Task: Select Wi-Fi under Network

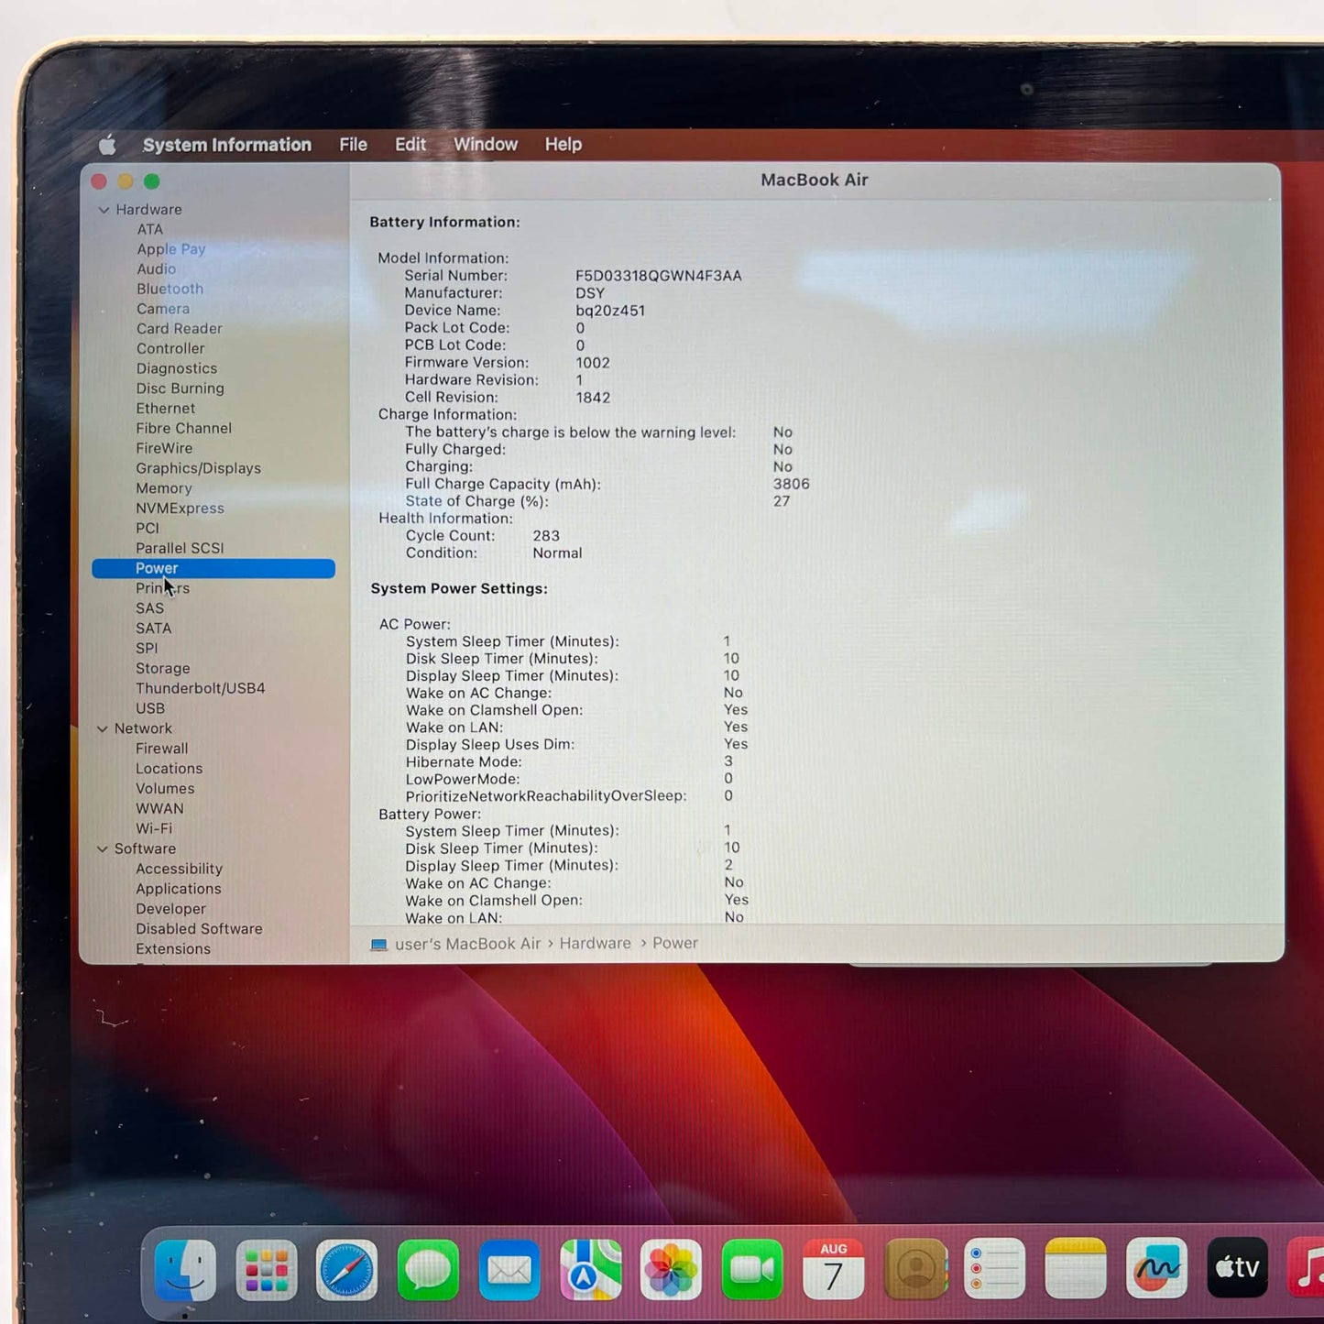Action: tap(154, 830)
